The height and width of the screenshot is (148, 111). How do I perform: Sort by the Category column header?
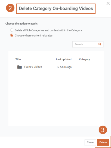[x=84, y=60]
